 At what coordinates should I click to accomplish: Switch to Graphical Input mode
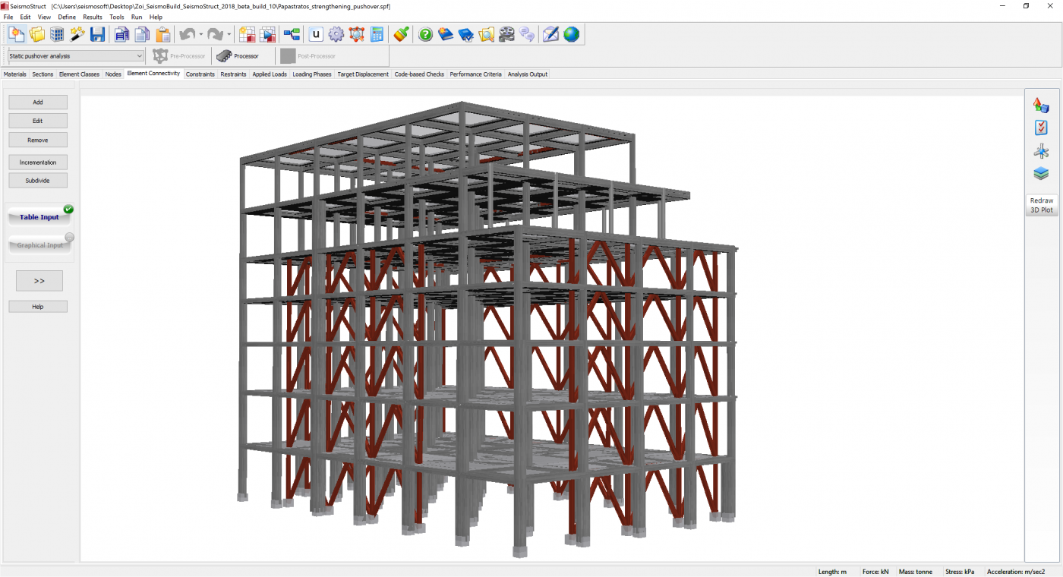[39, 245]
